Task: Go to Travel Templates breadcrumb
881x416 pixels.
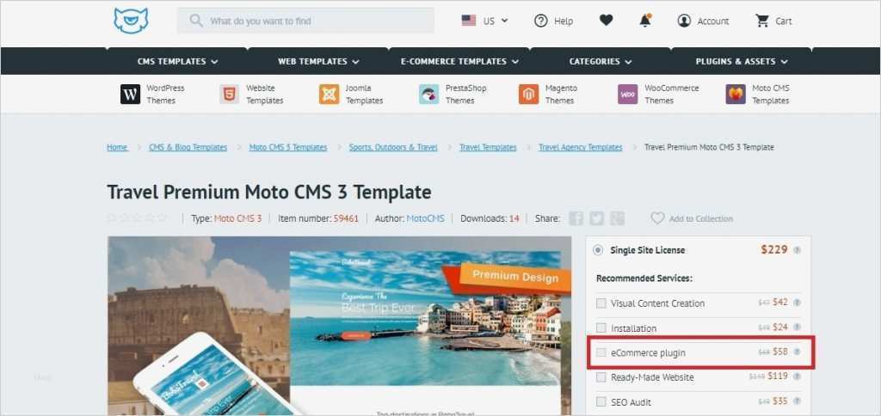Action: [488, 147]
